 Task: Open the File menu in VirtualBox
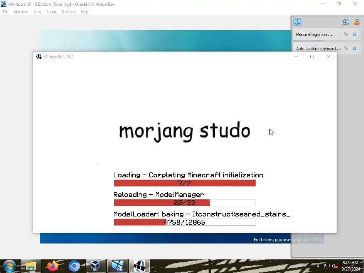(x=5, y=12)
